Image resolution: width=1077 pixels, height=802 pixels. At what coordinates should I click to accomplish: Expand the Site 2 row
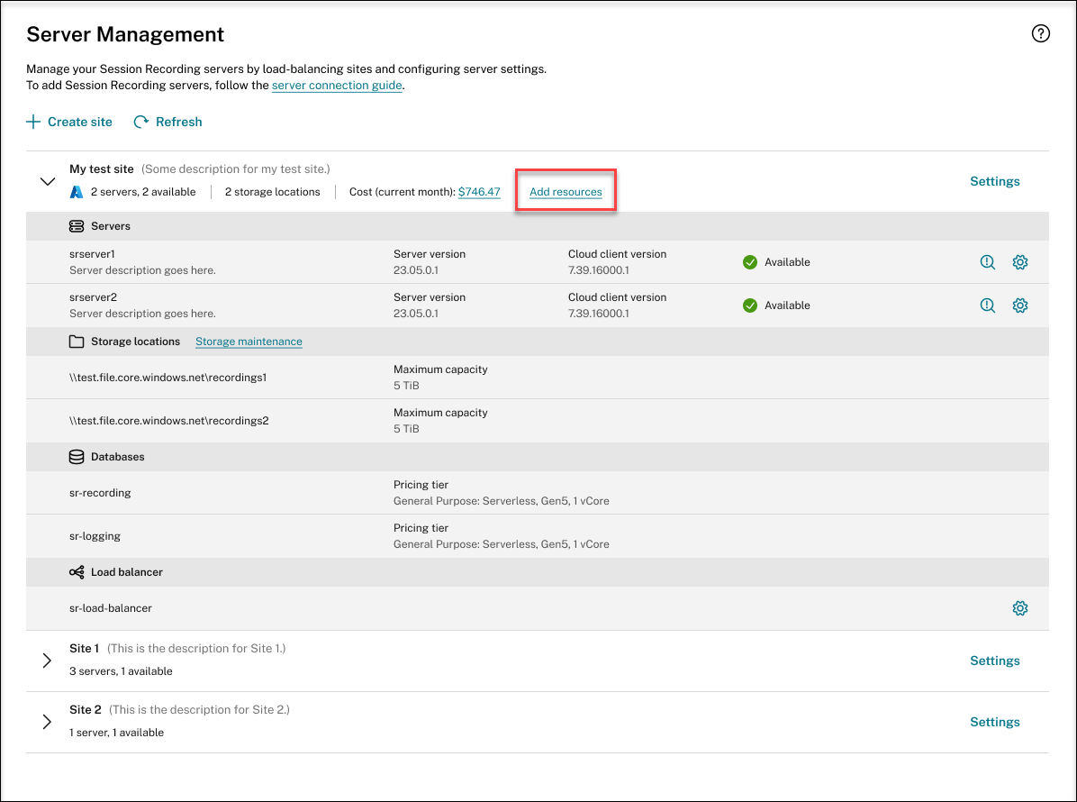pos(48,722)
